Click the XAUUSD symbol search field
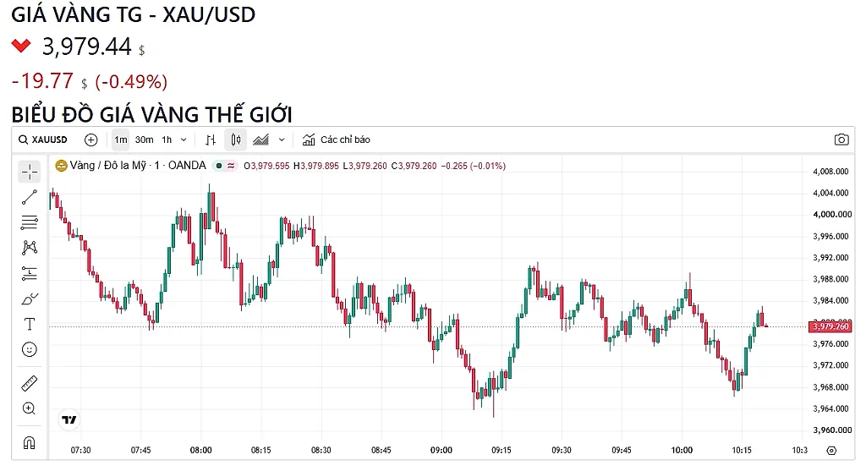866x471 pixels. [43, 140]
